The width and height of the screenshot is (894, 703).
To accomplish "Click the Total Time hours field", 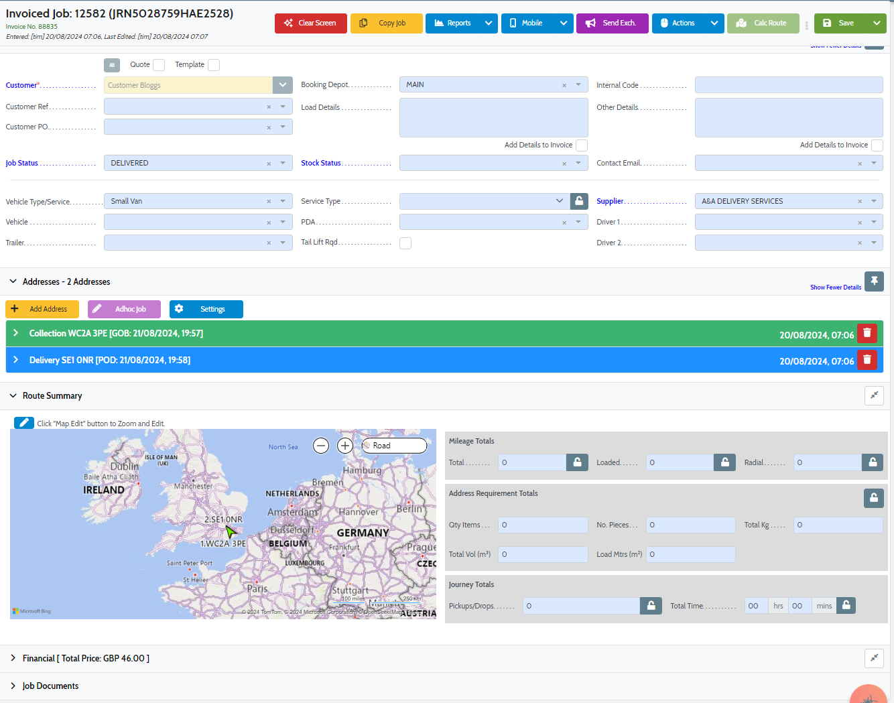I will click(756, 606).
